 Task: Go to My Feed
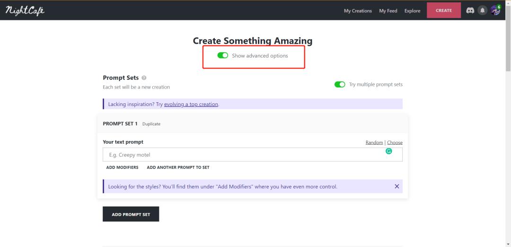tap(388, 11)
